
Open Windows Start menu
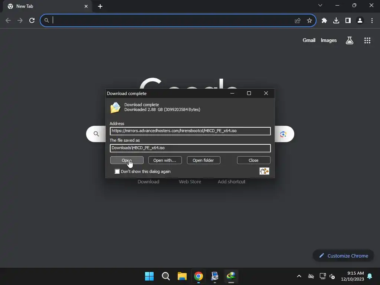point(149,276)
